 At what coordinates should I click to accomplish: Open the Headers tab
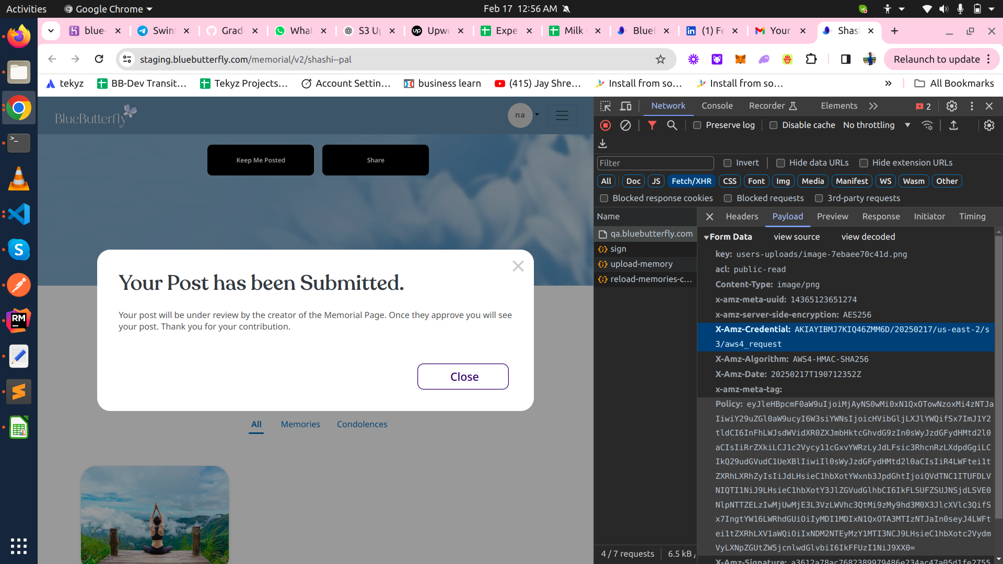pos(742,217)
